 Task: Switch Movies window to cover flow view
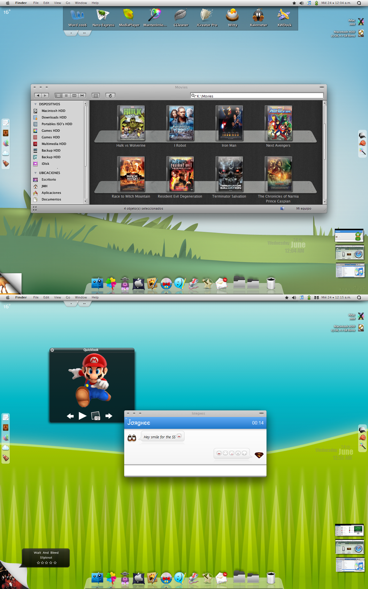[x=82, y=95]
